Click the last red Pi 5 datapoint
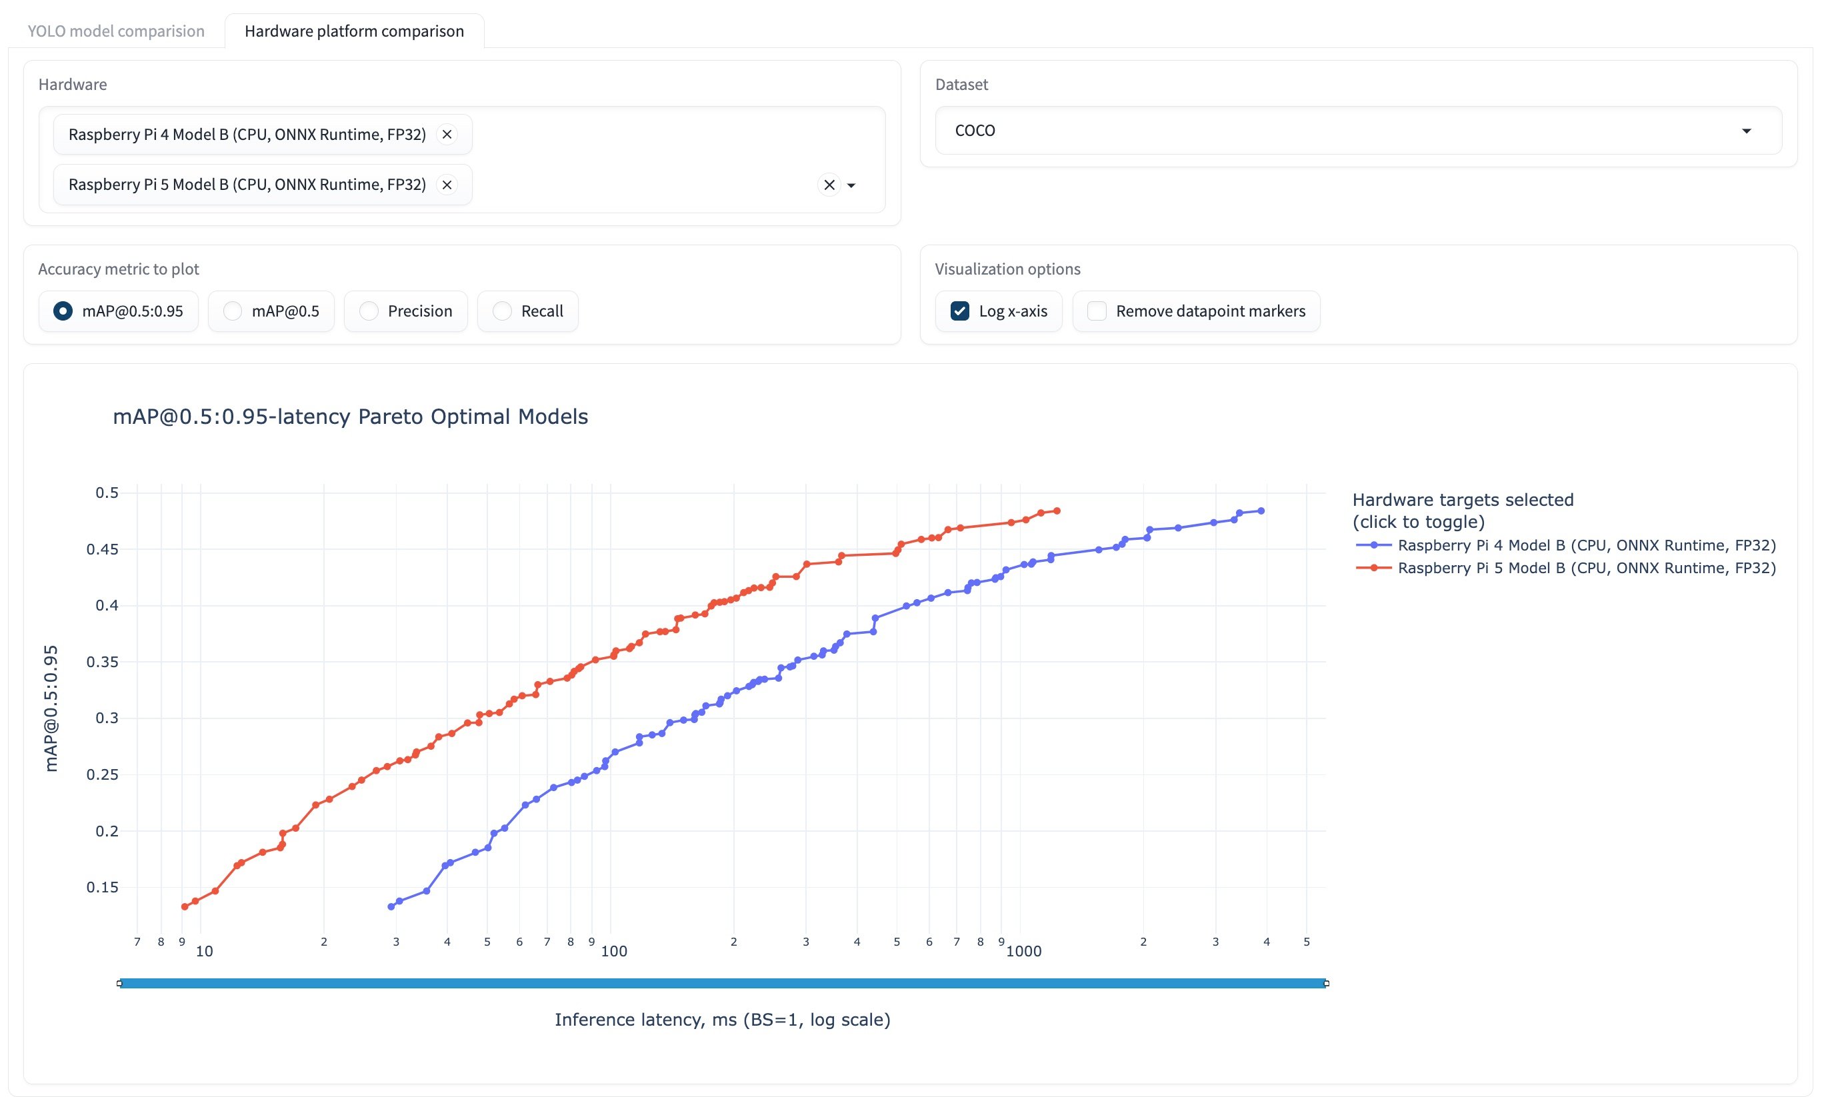1828x1097 pixels. (x=1057, y=511)
